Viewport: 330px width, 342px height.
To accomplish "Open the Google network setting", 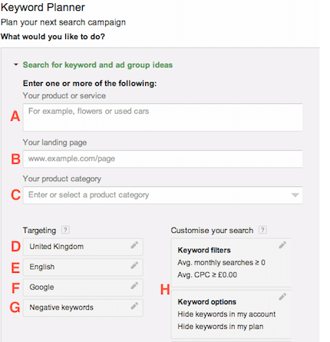I will 83,287.
